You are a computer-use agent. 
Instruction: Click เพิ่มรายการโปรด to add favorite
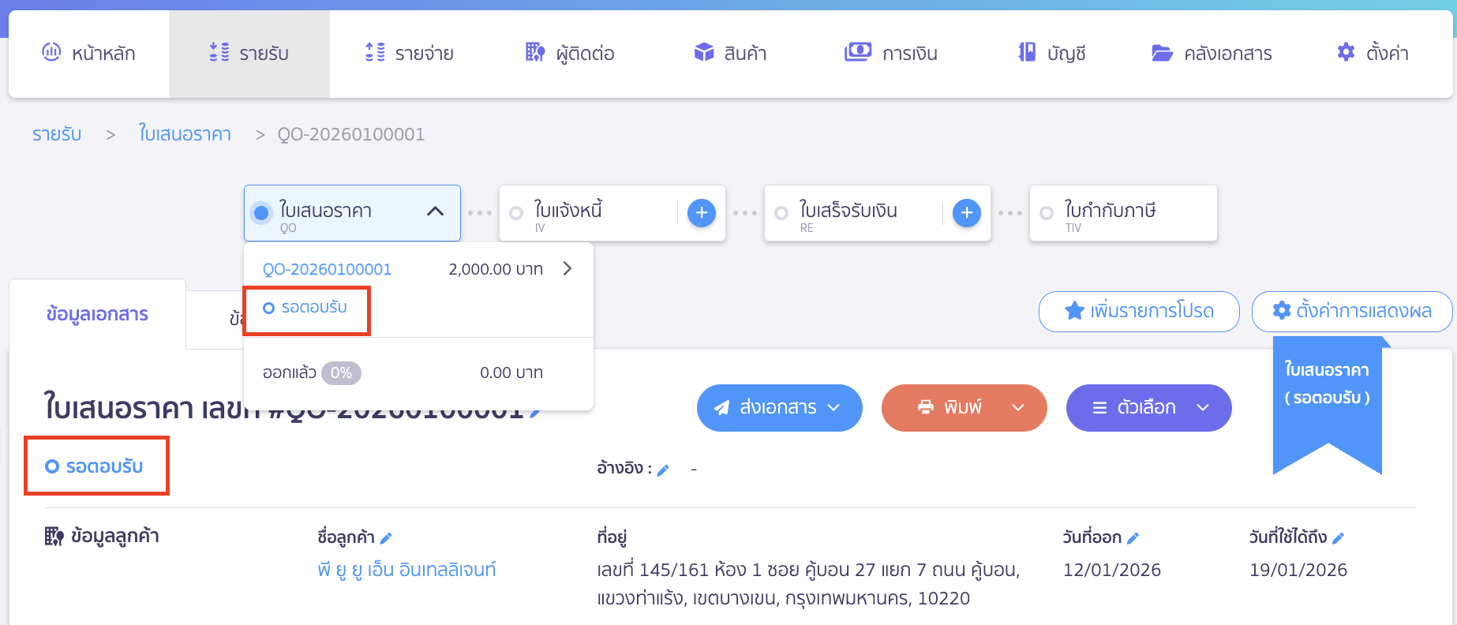click(x=1138, y=311)
